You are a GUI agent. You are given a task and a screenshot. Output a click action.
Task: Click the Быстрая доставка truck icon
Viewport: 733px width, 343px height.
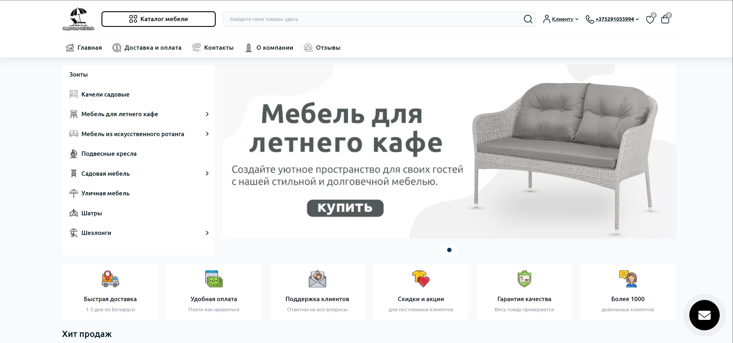point(110,279)
